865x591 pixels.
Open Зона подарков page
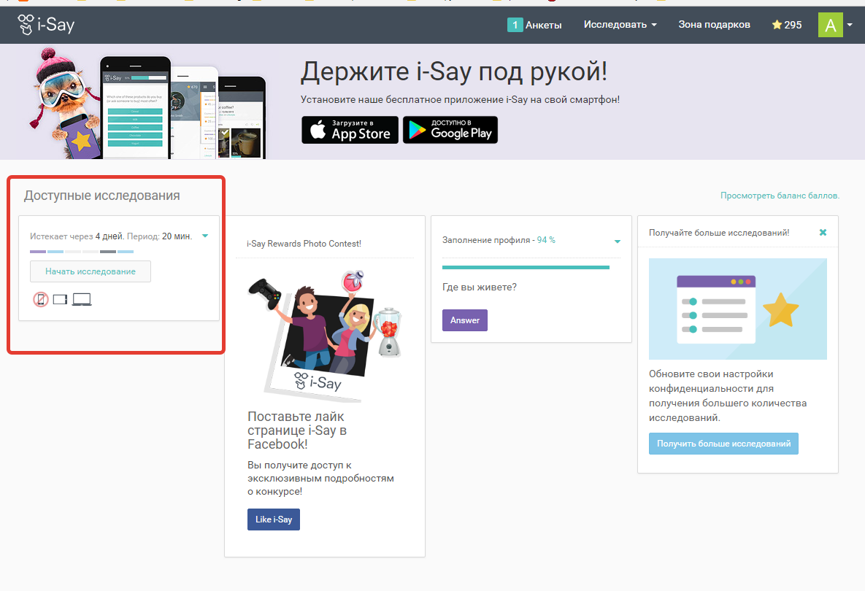(714, 25)
